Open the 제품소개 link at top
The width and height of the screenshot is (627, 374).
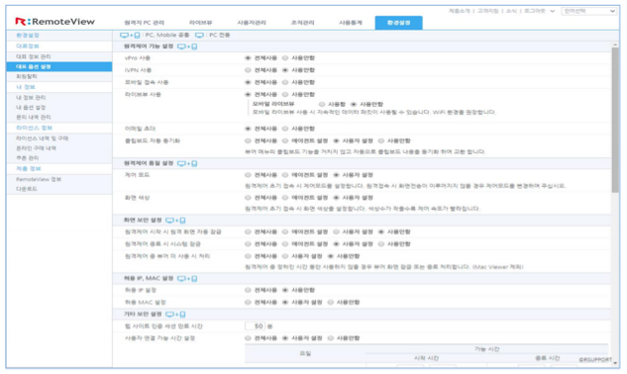coord(459,11)
